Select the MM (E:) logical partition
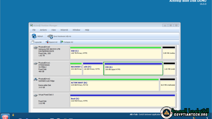 point(133,69)
